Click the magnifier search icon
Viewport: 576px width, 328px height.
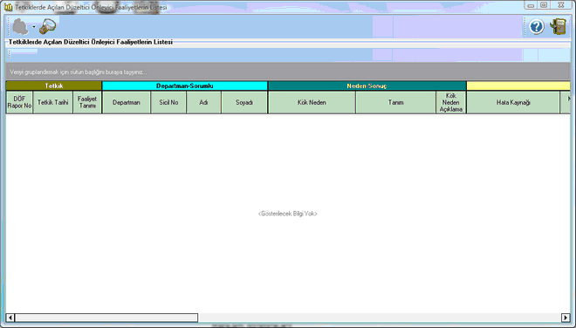click(x=48, y=26)
